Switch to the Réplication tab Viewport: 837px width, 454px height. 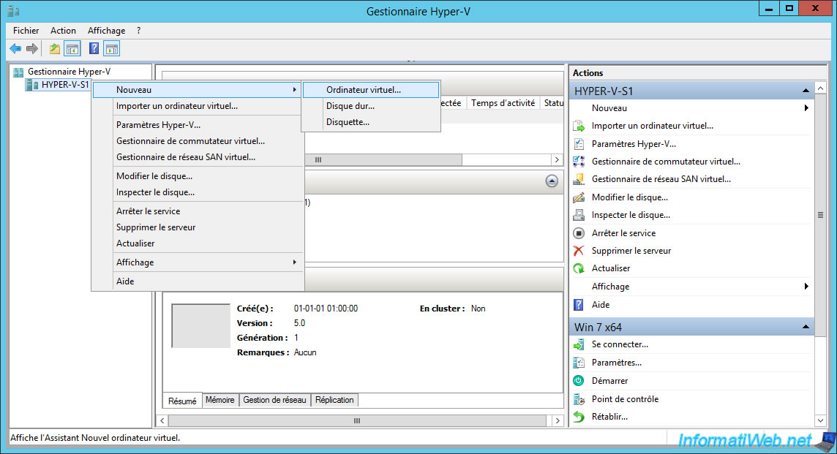[x=334, y=400]
